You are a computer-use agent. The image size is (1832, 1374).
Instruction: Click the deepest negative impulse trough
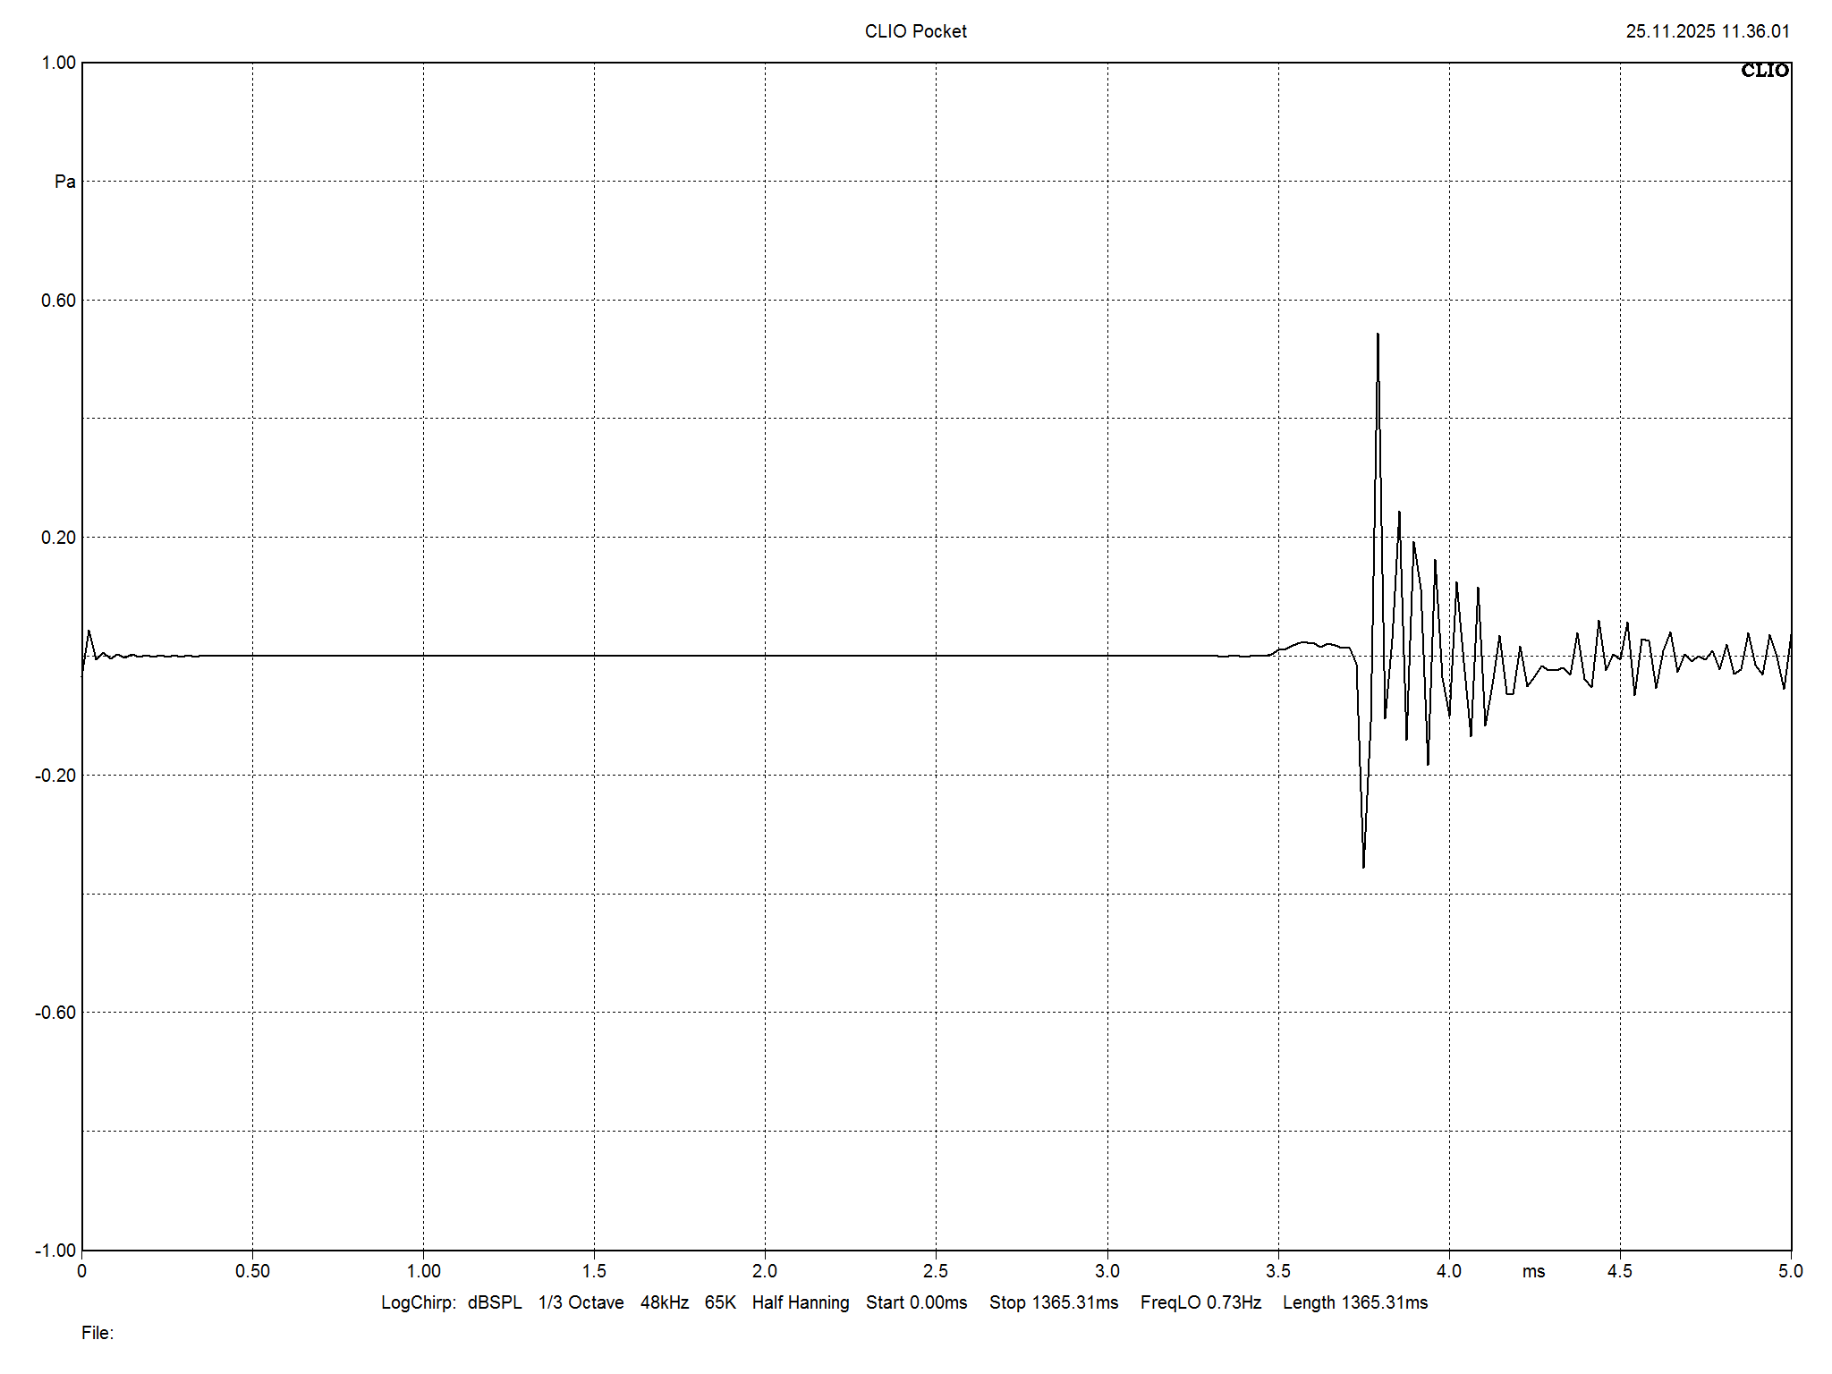pyautogui.click(x=1363, y=865)
